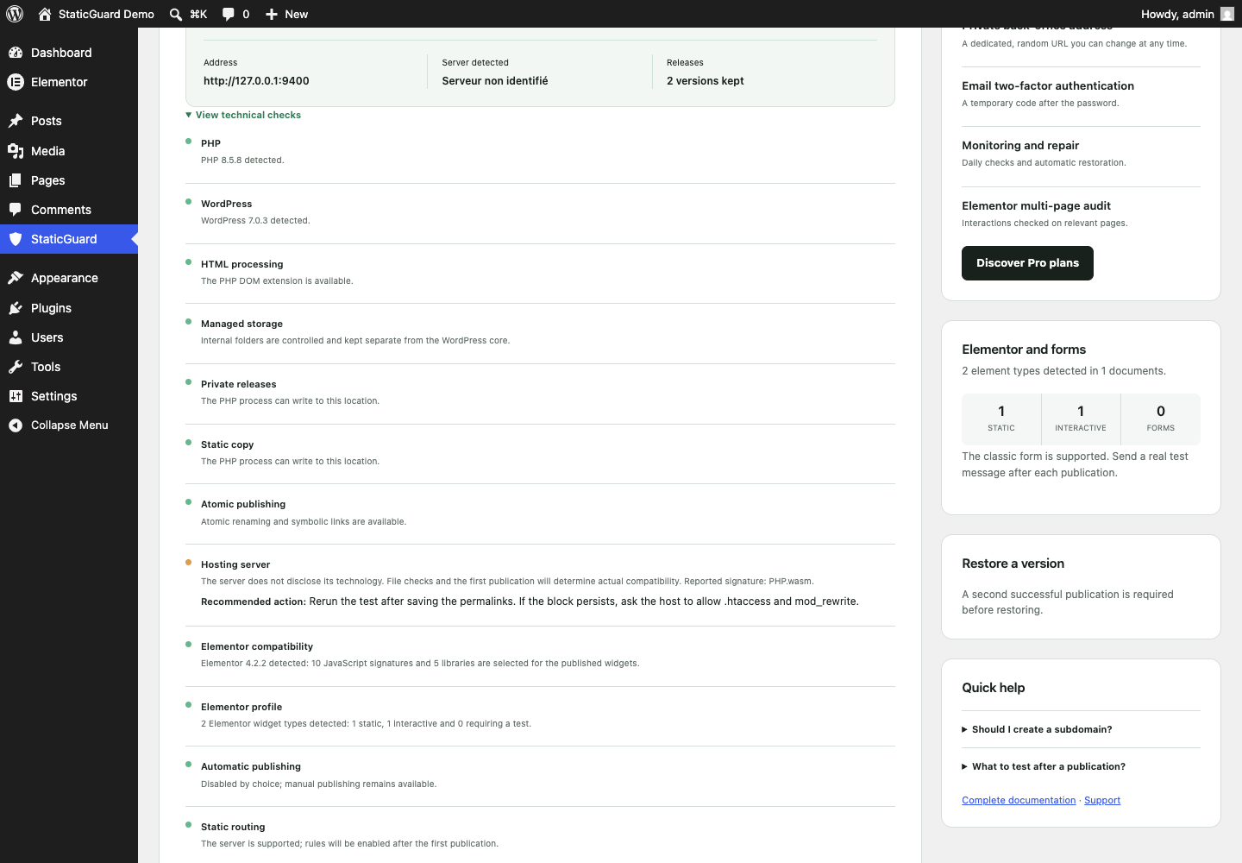Click the admin avatar icon

(1227, 14)
